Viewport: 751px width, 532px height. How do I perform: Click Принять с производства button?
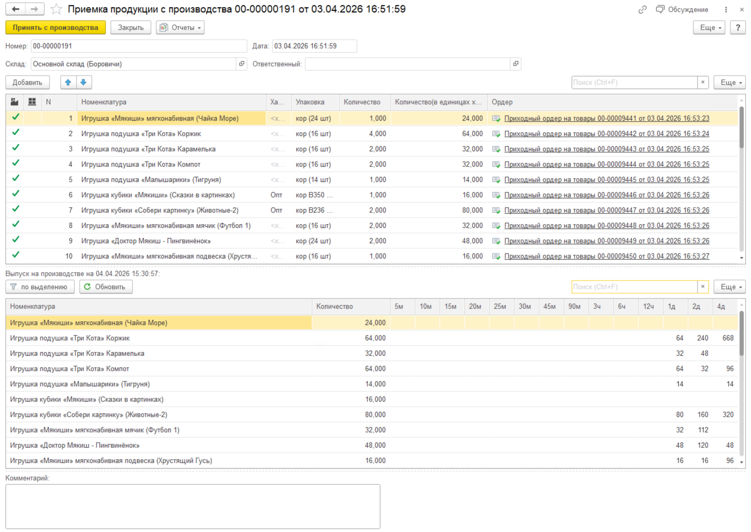56,27
